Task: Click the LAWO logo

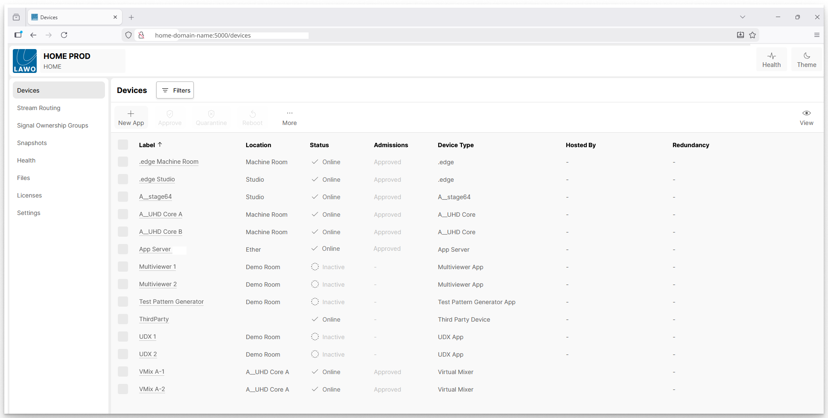Action: point(25,61)
